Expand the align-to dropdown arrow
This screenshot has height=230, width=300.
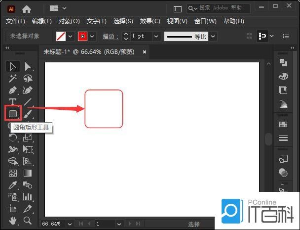272,36
